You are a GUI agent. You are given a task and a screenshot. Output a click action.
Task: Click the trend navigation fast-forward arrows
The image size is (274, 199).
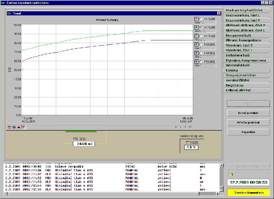click(190, 127)
